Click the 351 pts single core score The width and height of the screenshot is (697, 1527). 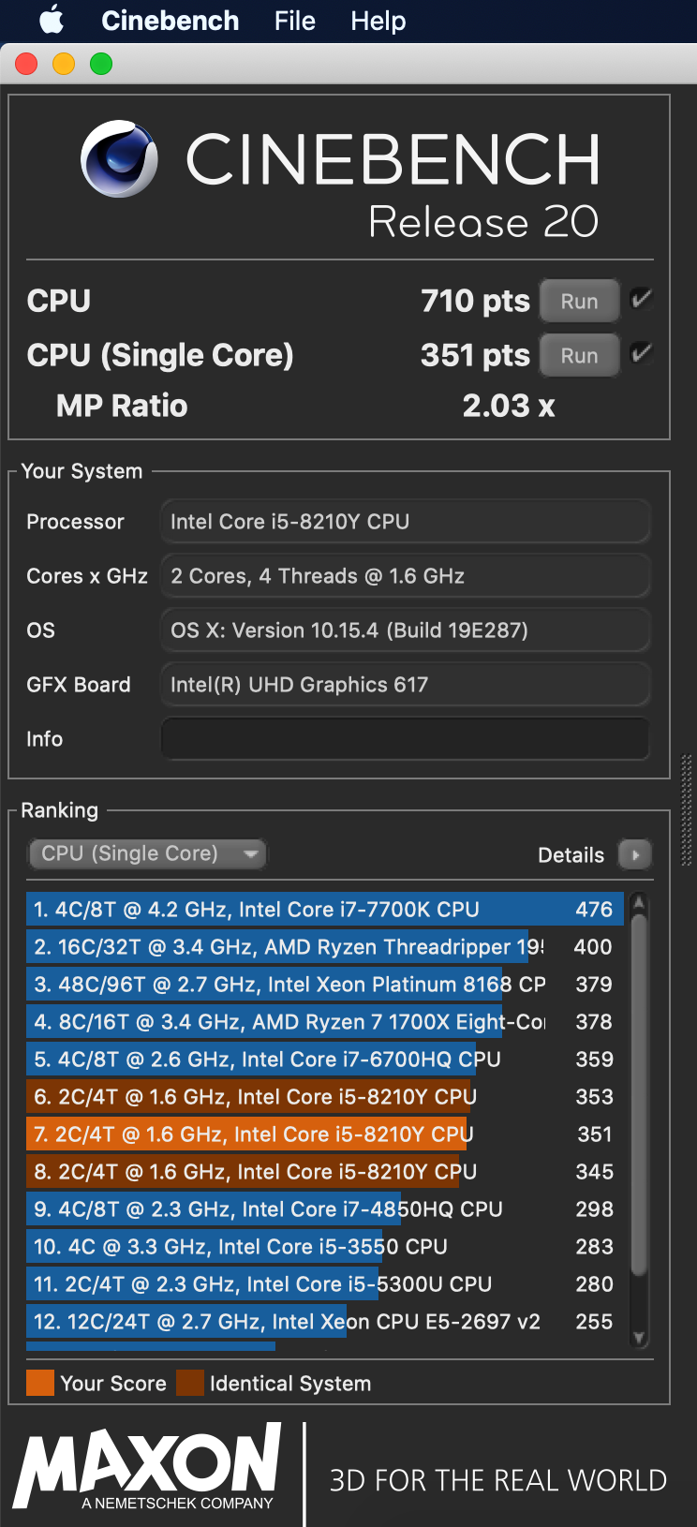coord(475,355)
